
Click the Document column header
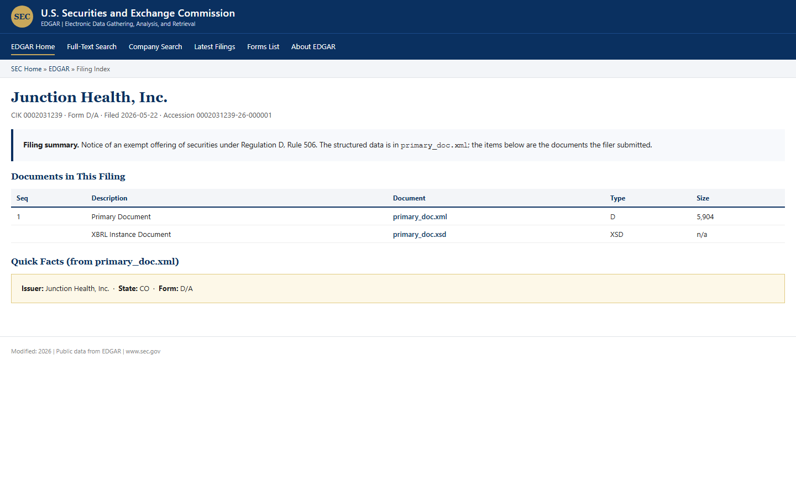[409, 198]
